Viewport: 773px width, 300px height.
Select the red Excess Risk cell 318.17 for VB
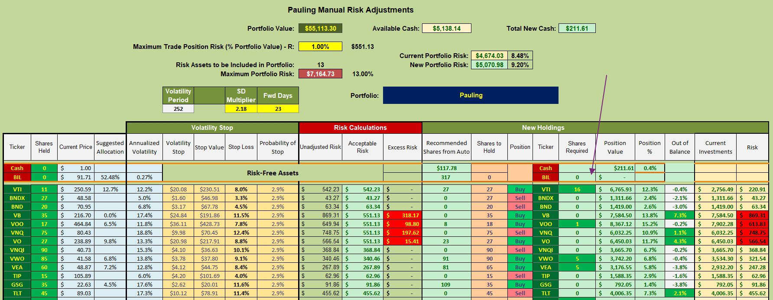402,215
